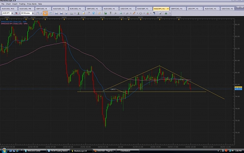Switch to the AUD/CAD, H1 tab
The height and width of the screenshot is (153, 244).
click(212, 9)
